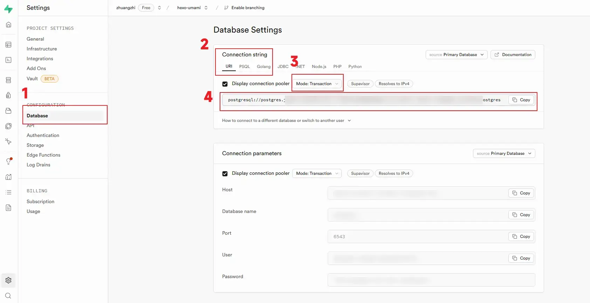Screen dimensions: 590x303
Task: Copy the Host value
Action: [521, 193]
